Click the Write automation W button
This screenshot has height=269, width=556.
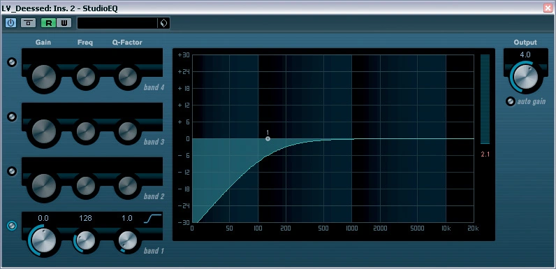tap(64, 23)
